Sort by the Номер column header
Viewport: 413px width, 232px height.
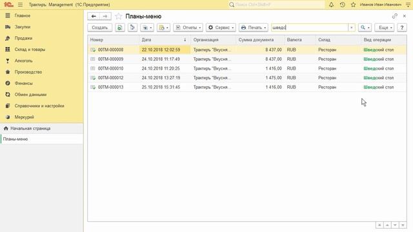(114, 40)
